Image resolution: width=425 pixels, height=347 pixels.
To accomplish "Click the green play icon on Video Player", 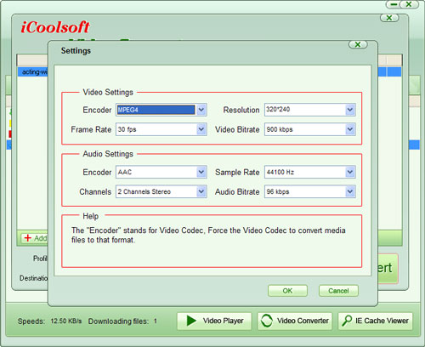I will (x=191, y=321).
